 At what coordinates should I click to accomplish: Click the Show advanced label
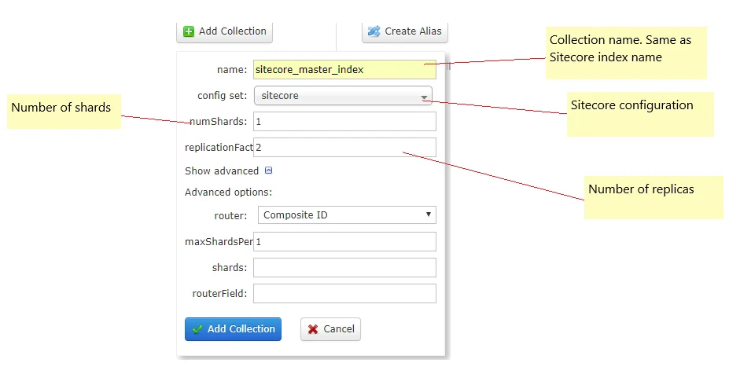click(x=222, y=171)
